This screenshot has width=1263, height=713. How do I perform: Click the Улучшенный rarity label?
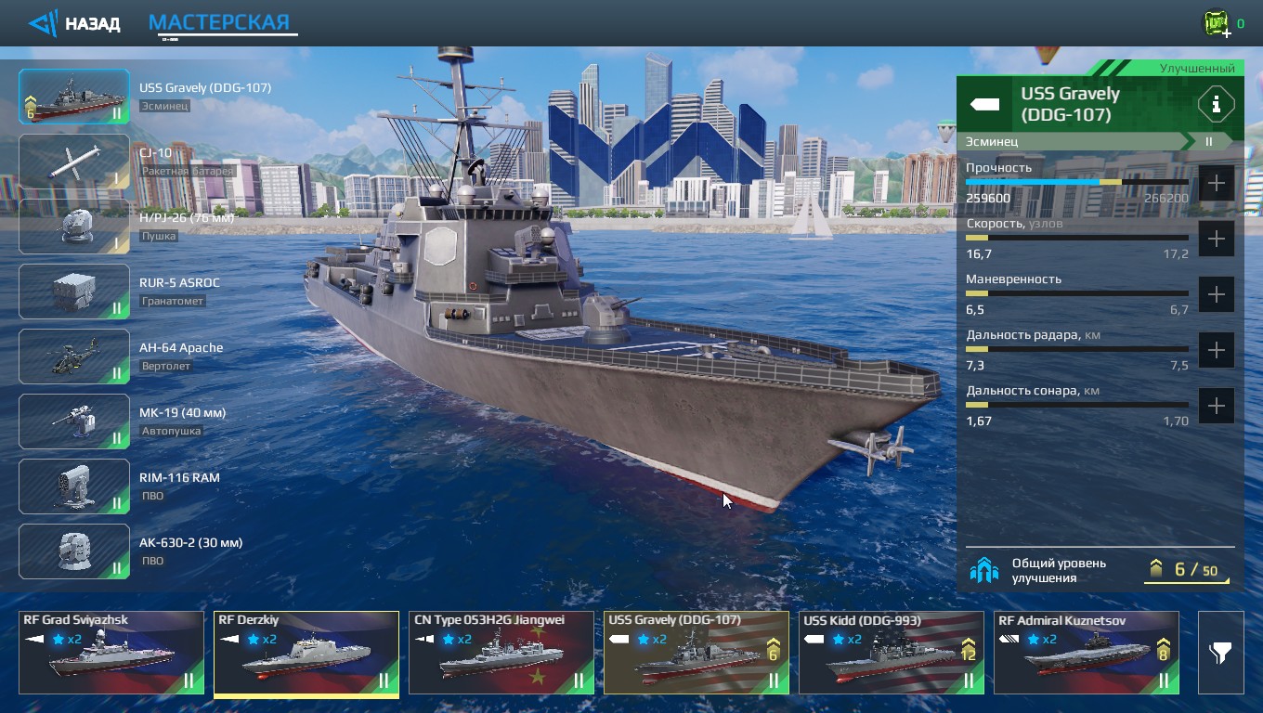click(1197, 69)
